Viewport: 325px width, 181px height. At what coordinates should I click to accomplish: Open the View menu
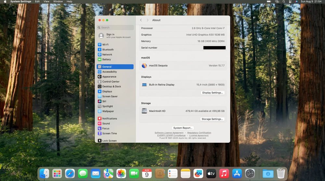pos(46,1)
